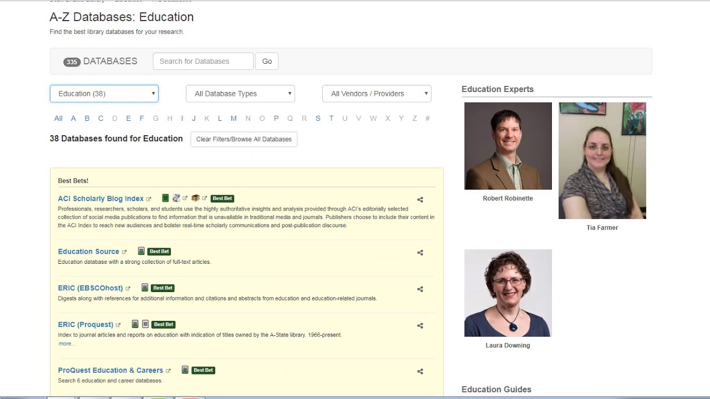
Task: Click Clear Filters/Browse All Databases button
Action: 244,139
